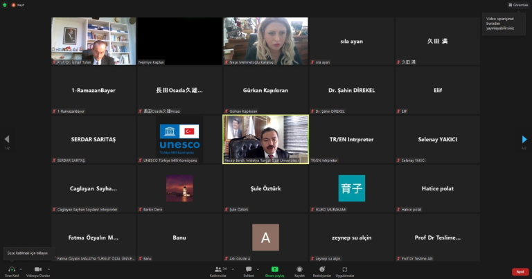This screenshot has width=532, height=279.
Task: Toggle recording with the Kaydet button
Action: pos(299,269)
